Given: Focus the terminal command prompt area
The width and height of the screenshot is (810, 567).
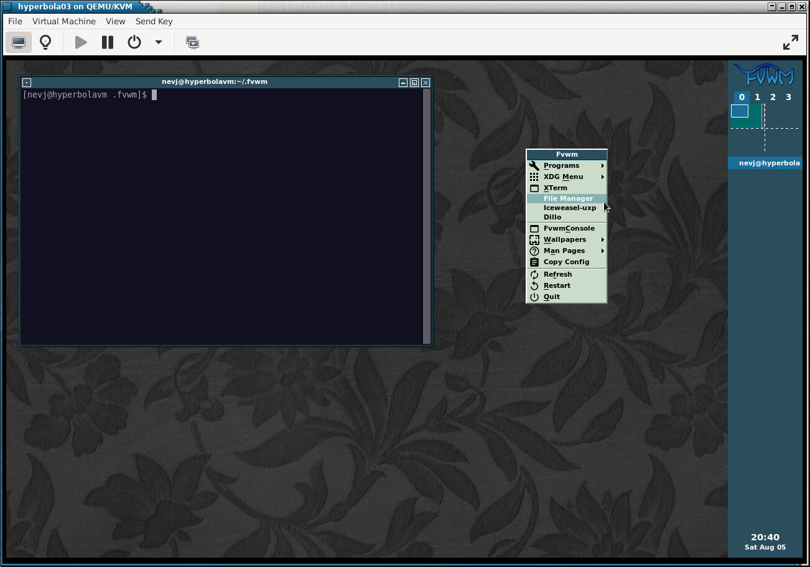Looking at the screenshot, I should [x=222, y=216].
